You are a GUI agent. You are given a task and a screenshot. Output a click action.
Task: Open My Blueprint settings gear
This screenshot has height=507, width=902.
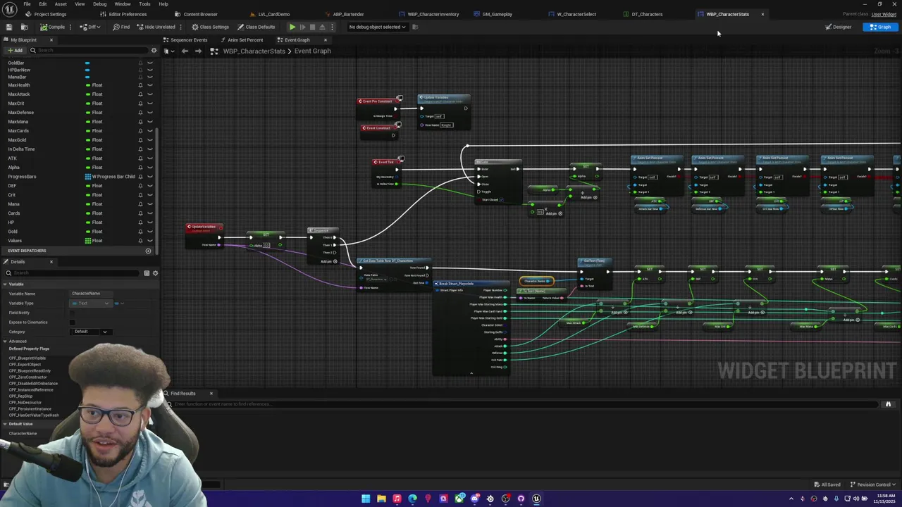(x=154, y=51)
